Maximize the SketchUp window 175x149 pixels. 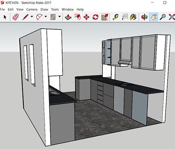point(165,2)
